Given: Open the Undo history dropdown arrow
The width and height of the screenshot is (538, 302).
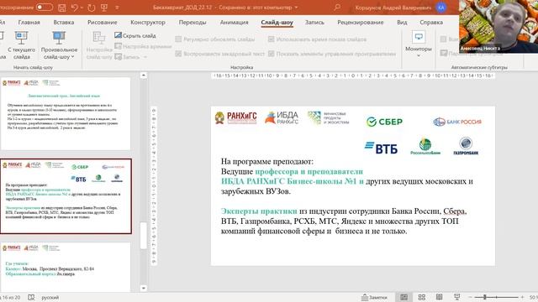Looking at the screenshot, I should [x=82, y=8].
